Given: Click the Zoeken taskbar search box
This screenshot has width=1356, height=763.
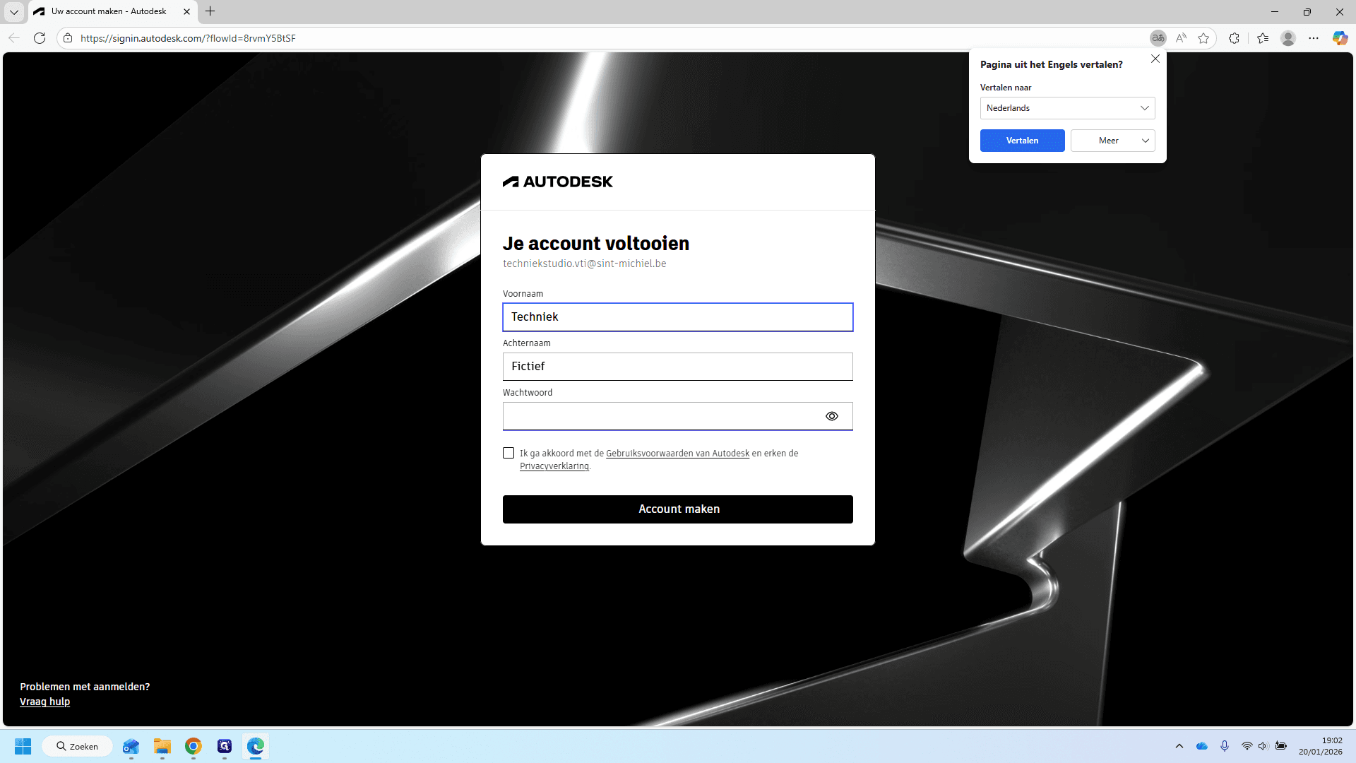Looking at the screenshot, I should [x=78, y=746].
